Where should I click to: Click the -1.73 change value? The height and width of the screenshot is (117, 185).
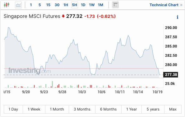(90, 16)
